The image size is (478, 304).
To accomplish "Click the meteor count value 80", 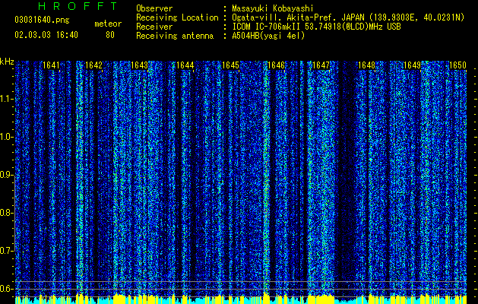I will [110, 35].
